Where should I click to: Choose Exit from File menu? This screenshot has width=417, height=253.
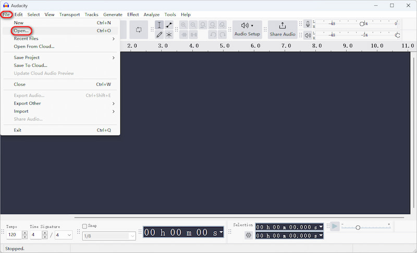60,130
